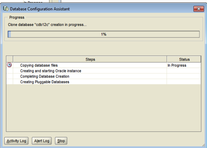Select 'Creating and starting Oracle instance' row
Viewport: 207px width, 148px height.
[x=103, y=71]
